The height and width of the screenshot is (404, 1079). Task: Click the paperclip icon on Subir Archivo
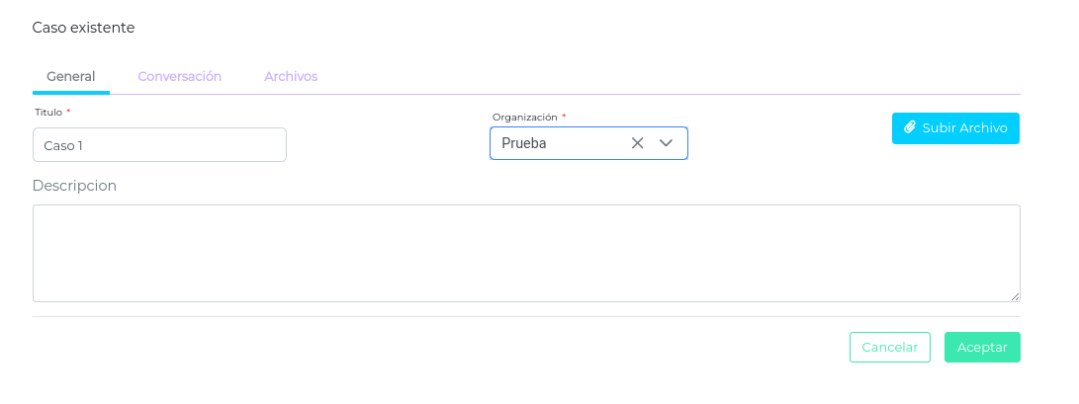pyautogui.click(x=910, y=127)
